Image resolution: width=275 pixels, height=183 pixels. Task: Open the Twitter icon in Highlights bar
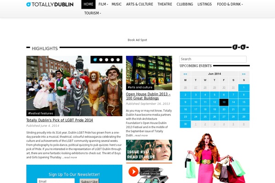tap(243, 47)
